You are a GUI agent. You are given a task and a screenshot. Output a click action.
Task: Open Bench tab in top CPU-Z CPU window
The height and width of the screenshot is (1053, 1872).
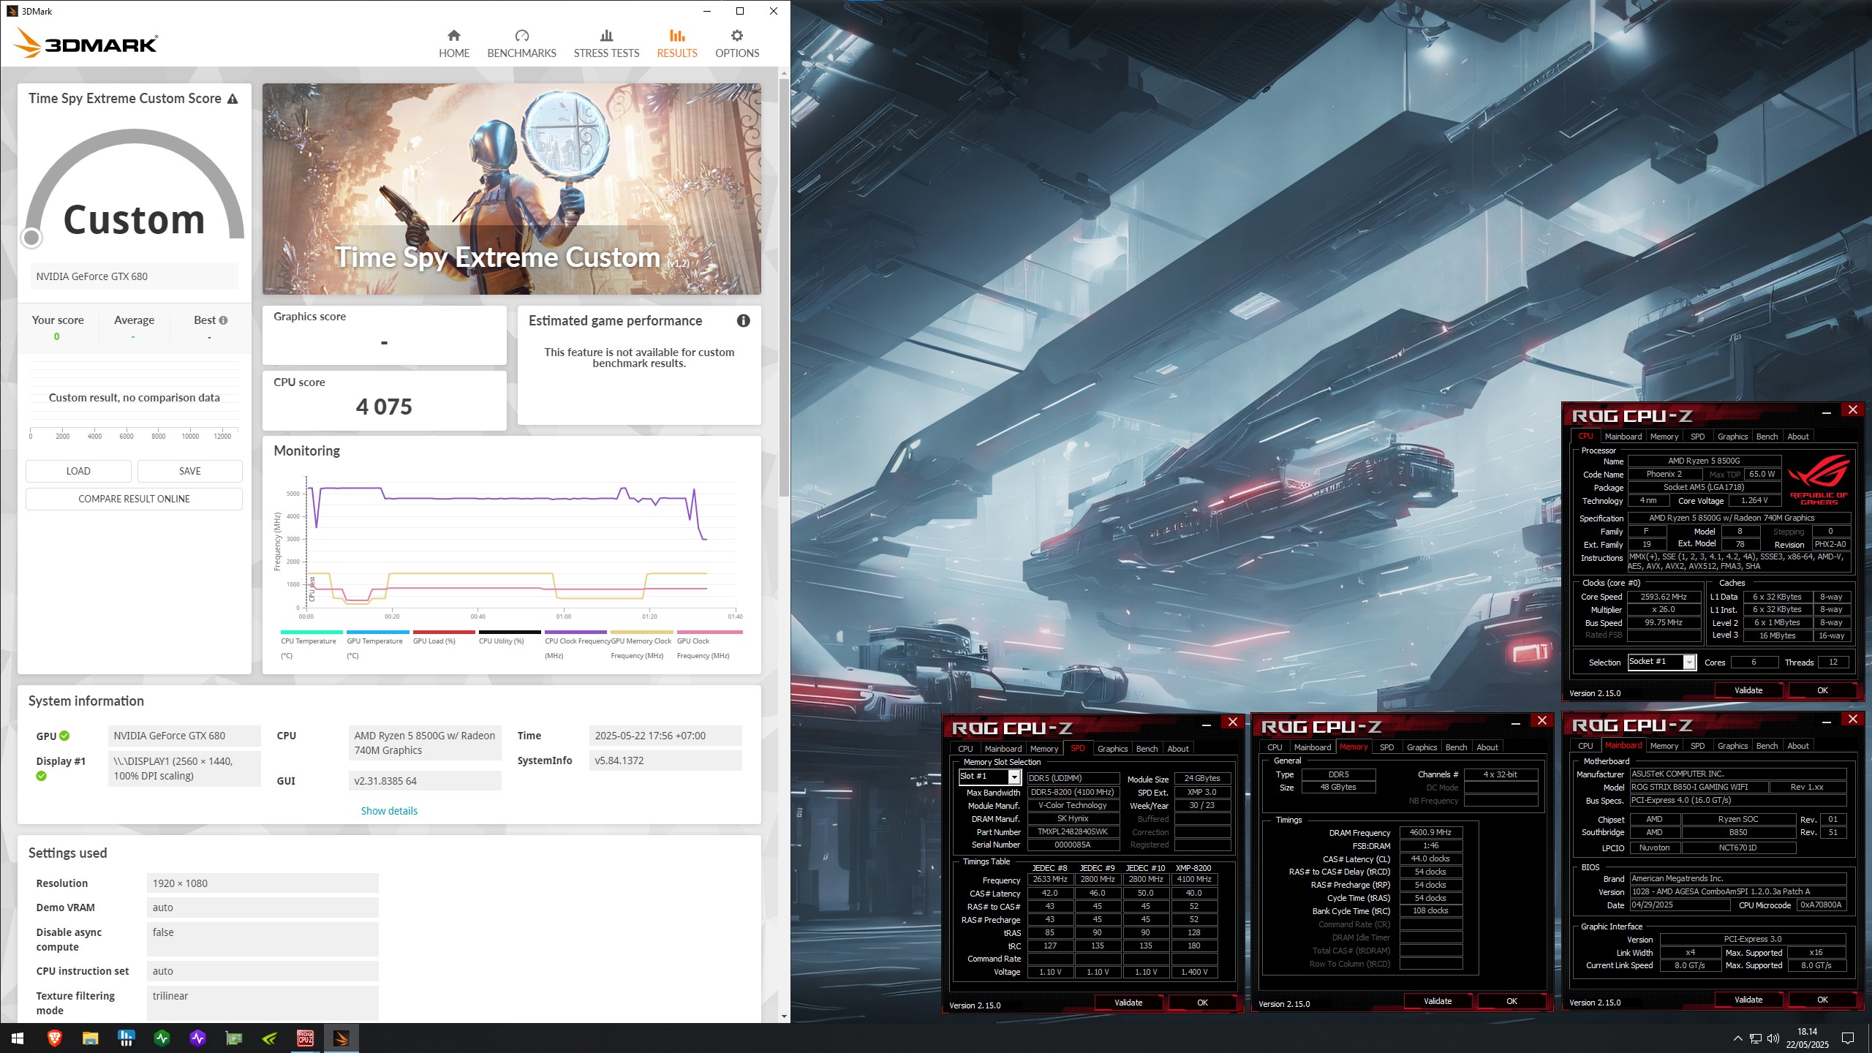1767,437
